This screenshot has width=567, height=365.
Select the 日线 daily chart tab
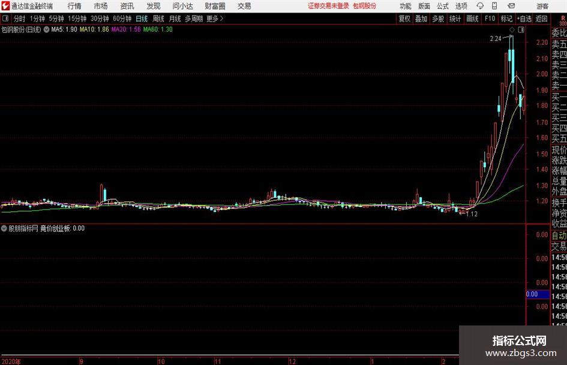click(142, 19)
